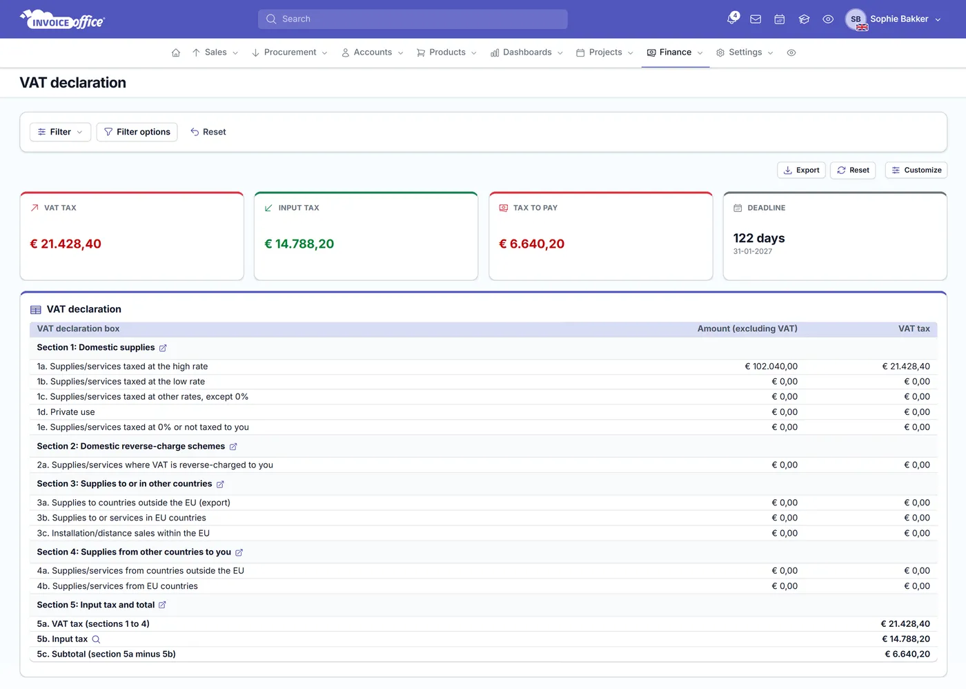The height and width of the screenshot is (689, 966).
Task: Click the VAT TAX € 21.428,40 card value
Action: click(x=66, y=244)
